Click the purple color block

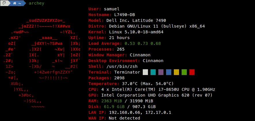161,72
